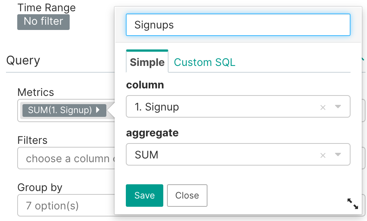Click the 'No filter' Time Range badge
The image size is (367, 221).
pos(43,22)
